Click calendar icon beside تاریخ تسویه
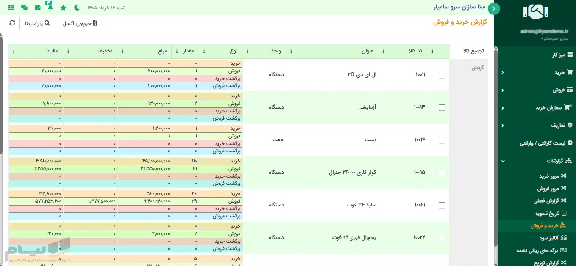 (563, 214)
